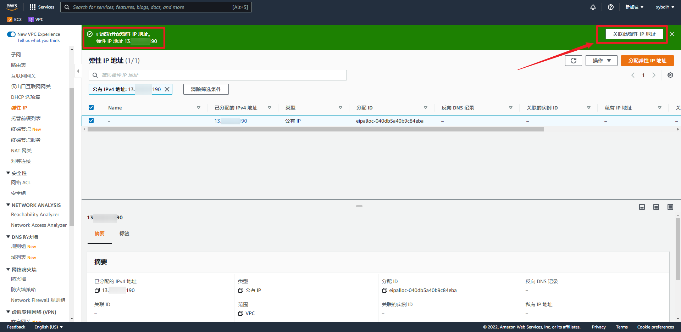Switch to the 摘要 tab
The height and width of the screenshot is (332, 681).
point(100,233)
